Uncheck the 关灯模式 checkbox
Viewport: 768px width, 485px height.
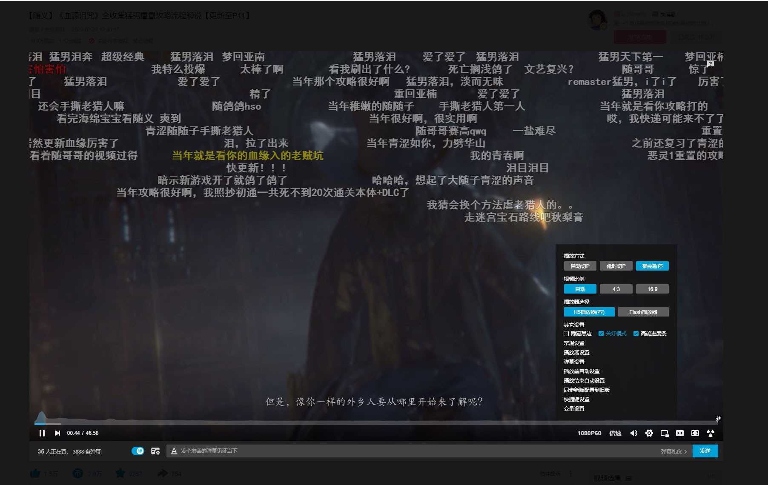click(601, 334)
